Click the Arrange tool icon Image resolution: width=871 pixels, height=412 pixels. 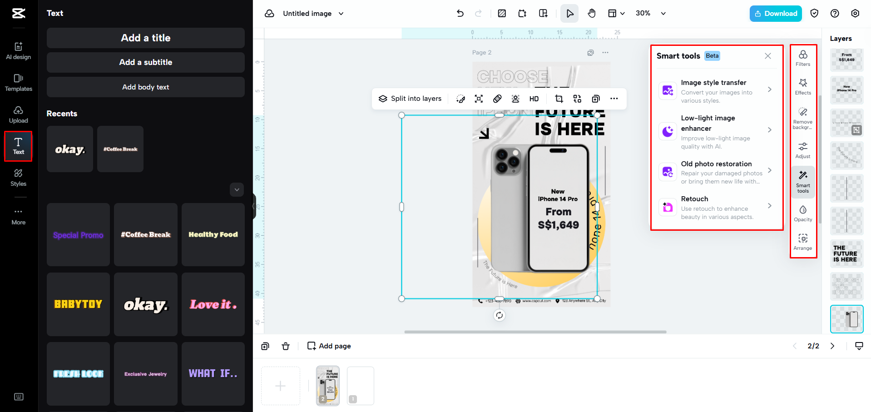coord(802,242)
